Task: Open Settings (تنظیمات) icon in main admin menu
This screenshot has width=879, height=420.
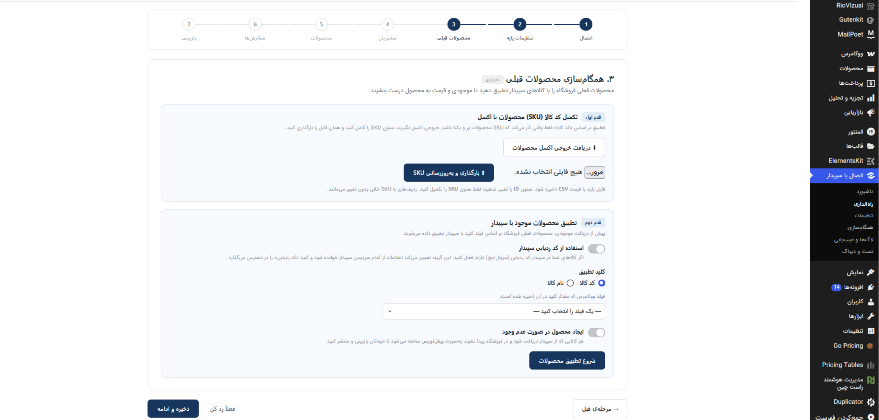Action: click(870, 331)
